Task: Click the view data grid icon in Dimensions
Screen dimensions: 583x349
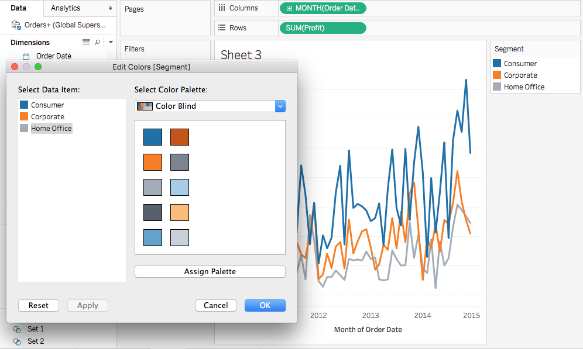Action: click(86, 42)
